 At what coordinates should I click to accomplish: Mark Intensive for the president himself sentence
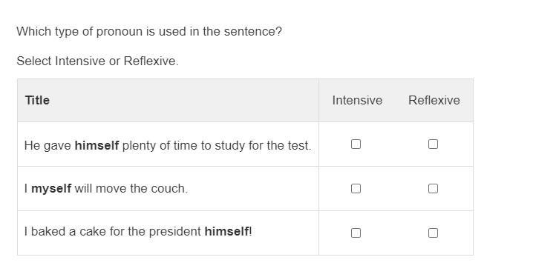coord(356,233)
